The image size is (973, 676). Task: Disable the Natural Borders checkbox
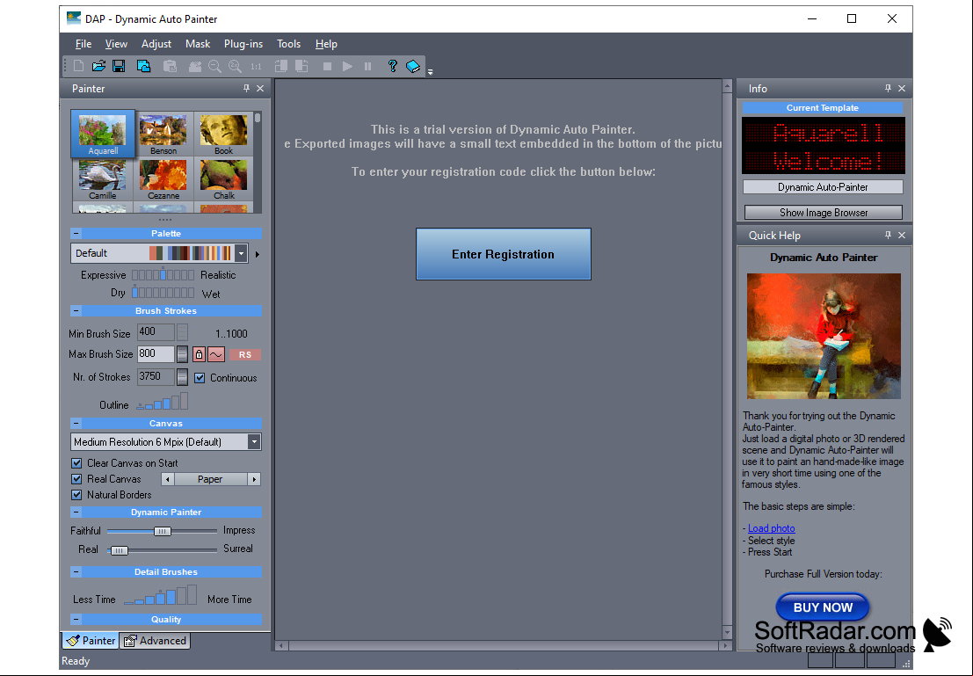pos(76,495)
